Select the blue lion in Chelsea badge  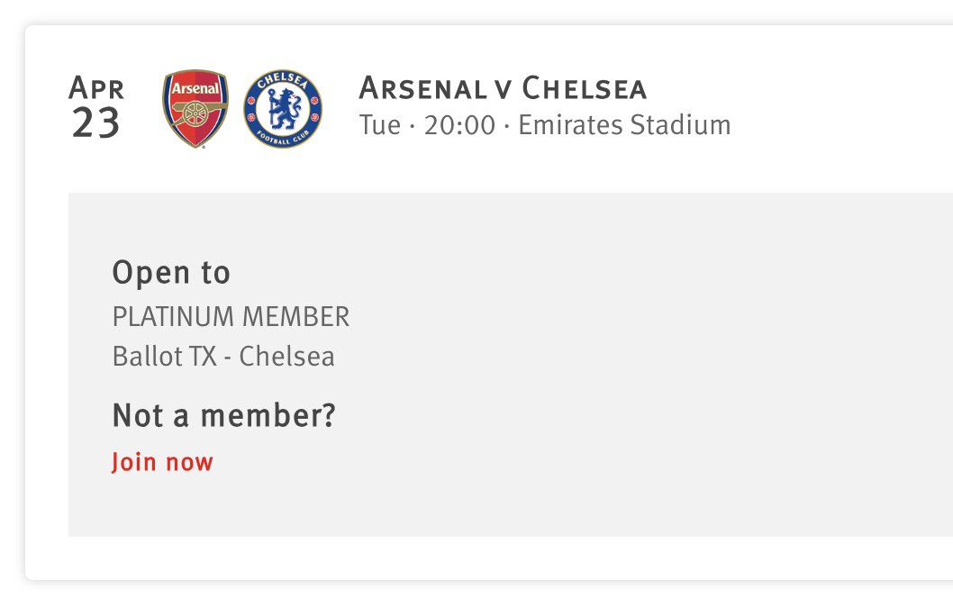tap(284, 109)
